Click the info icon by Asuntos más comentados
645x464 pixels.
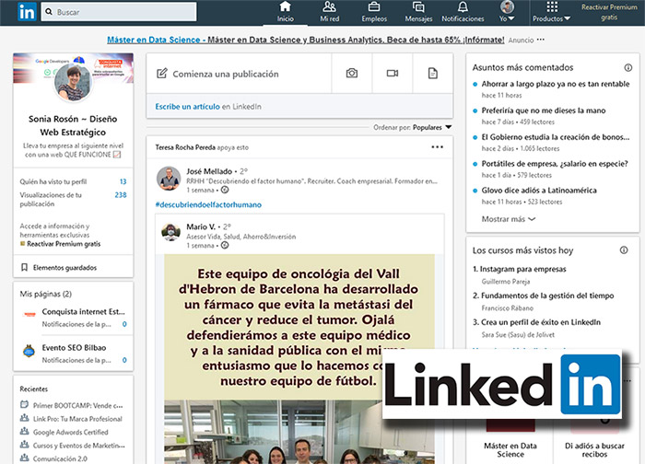click(x=628, y=67)
